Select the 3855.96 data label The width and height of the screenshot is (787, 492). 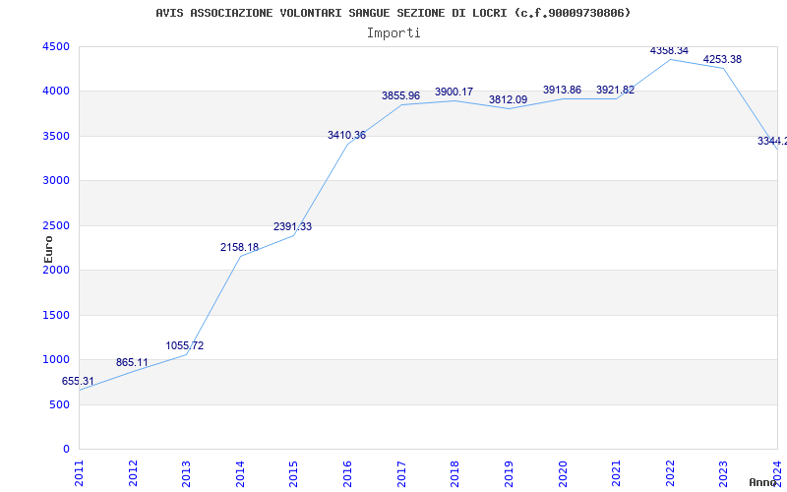(x=400, y=95)
